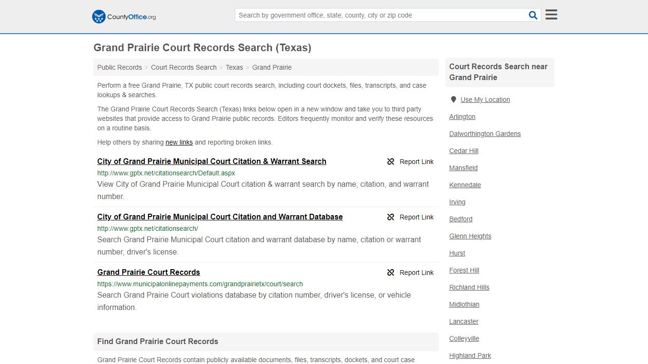Open City of Grand Prairie Citation & Warrant Search
Viewport: 648px width, 364px height.
(212, 161)
